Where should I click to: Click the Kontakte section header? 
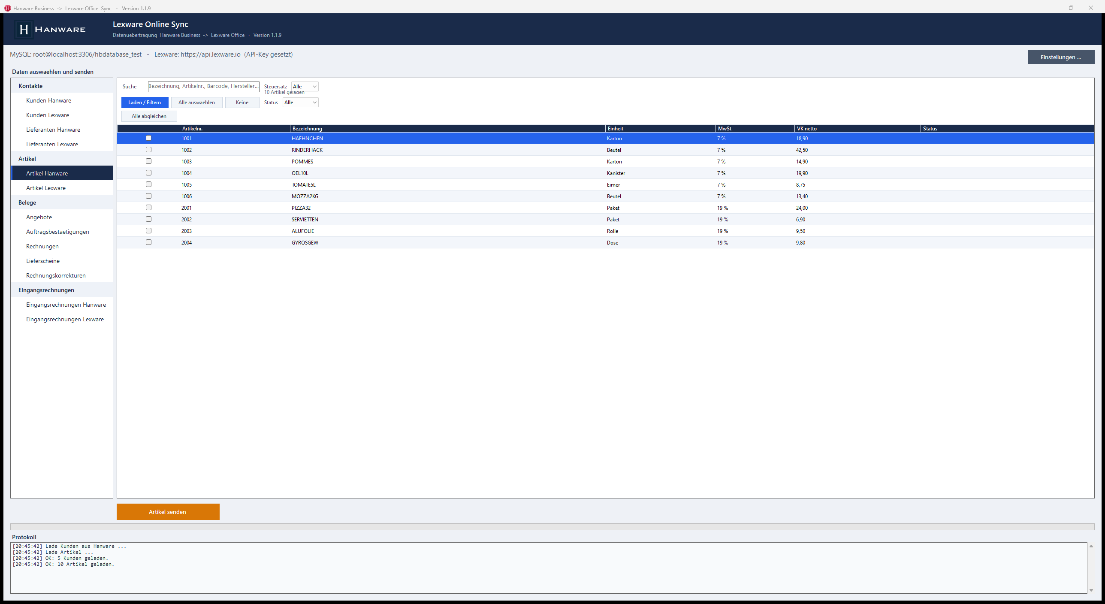tap(62, 86)
